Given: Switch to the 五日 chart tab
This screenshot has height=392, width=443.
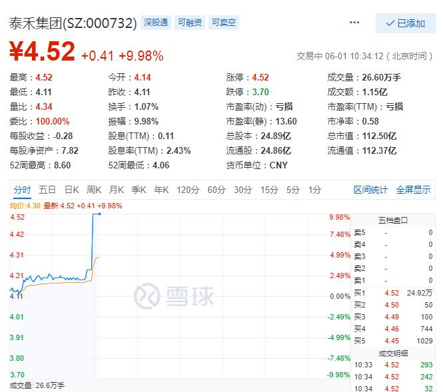Looking at the screenshot, I should pos(47,190).
